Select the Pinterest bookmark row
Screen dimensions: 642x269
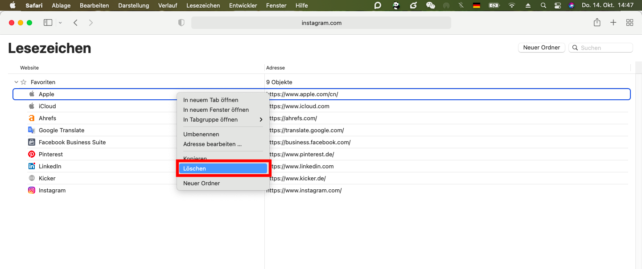tap(321, 154)
